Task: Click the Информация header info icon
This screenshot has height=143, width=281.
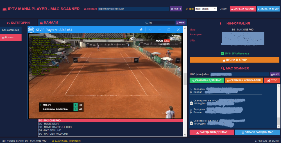Action: point(221,24)
